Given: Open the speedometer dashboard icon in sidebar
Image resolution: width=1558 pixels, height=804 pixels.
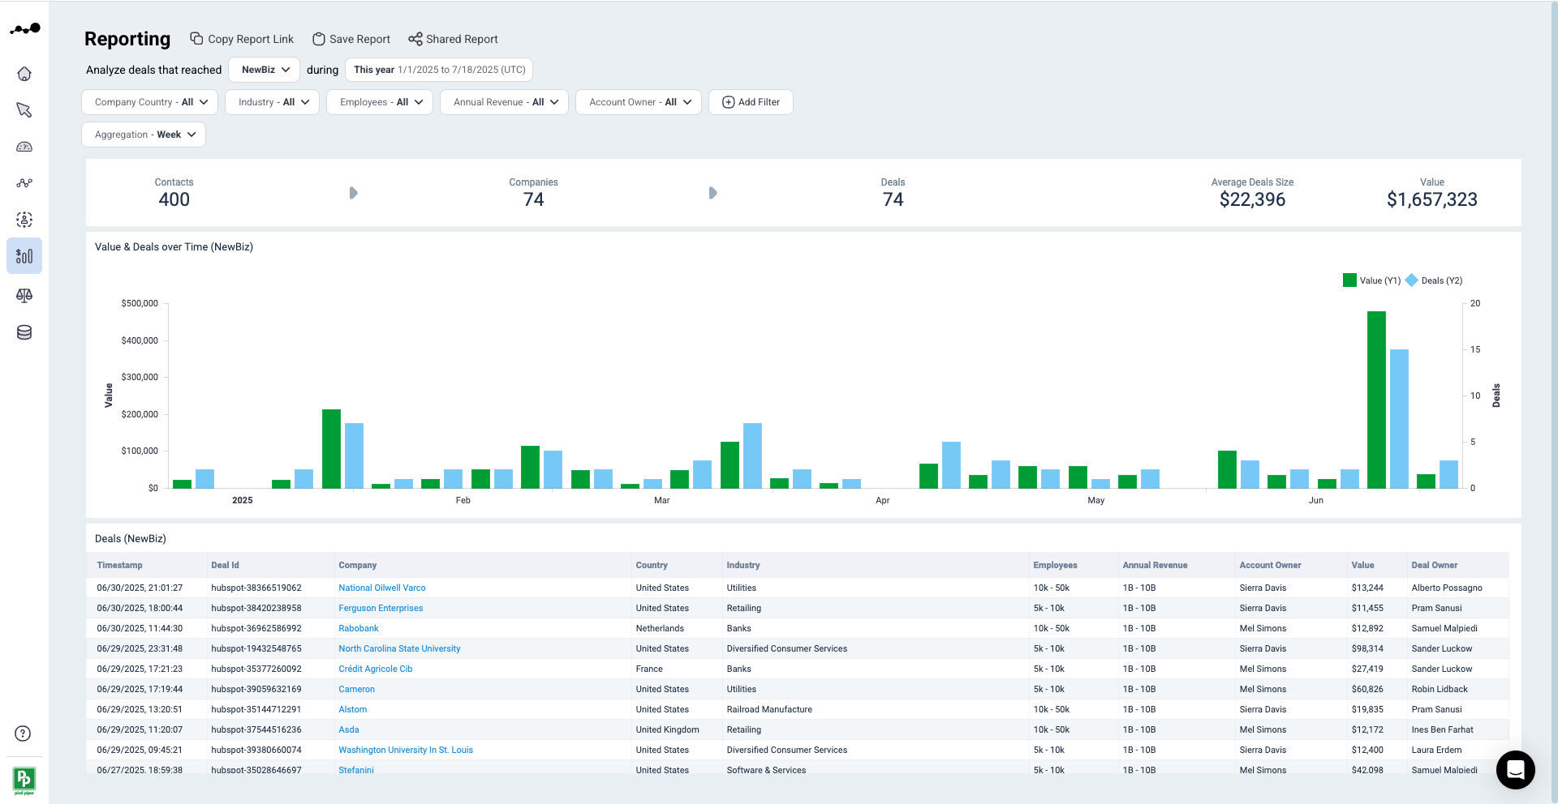Looking at the screenshot, I should point(24,147).
